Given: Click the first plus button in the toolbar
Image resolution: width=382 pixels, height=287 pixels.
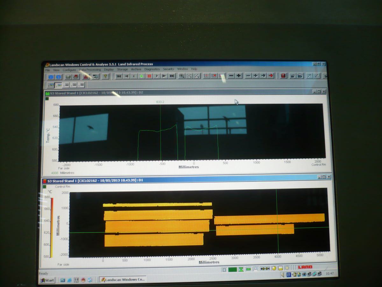Looking at the screenshot, I should [x=239, y=76].
